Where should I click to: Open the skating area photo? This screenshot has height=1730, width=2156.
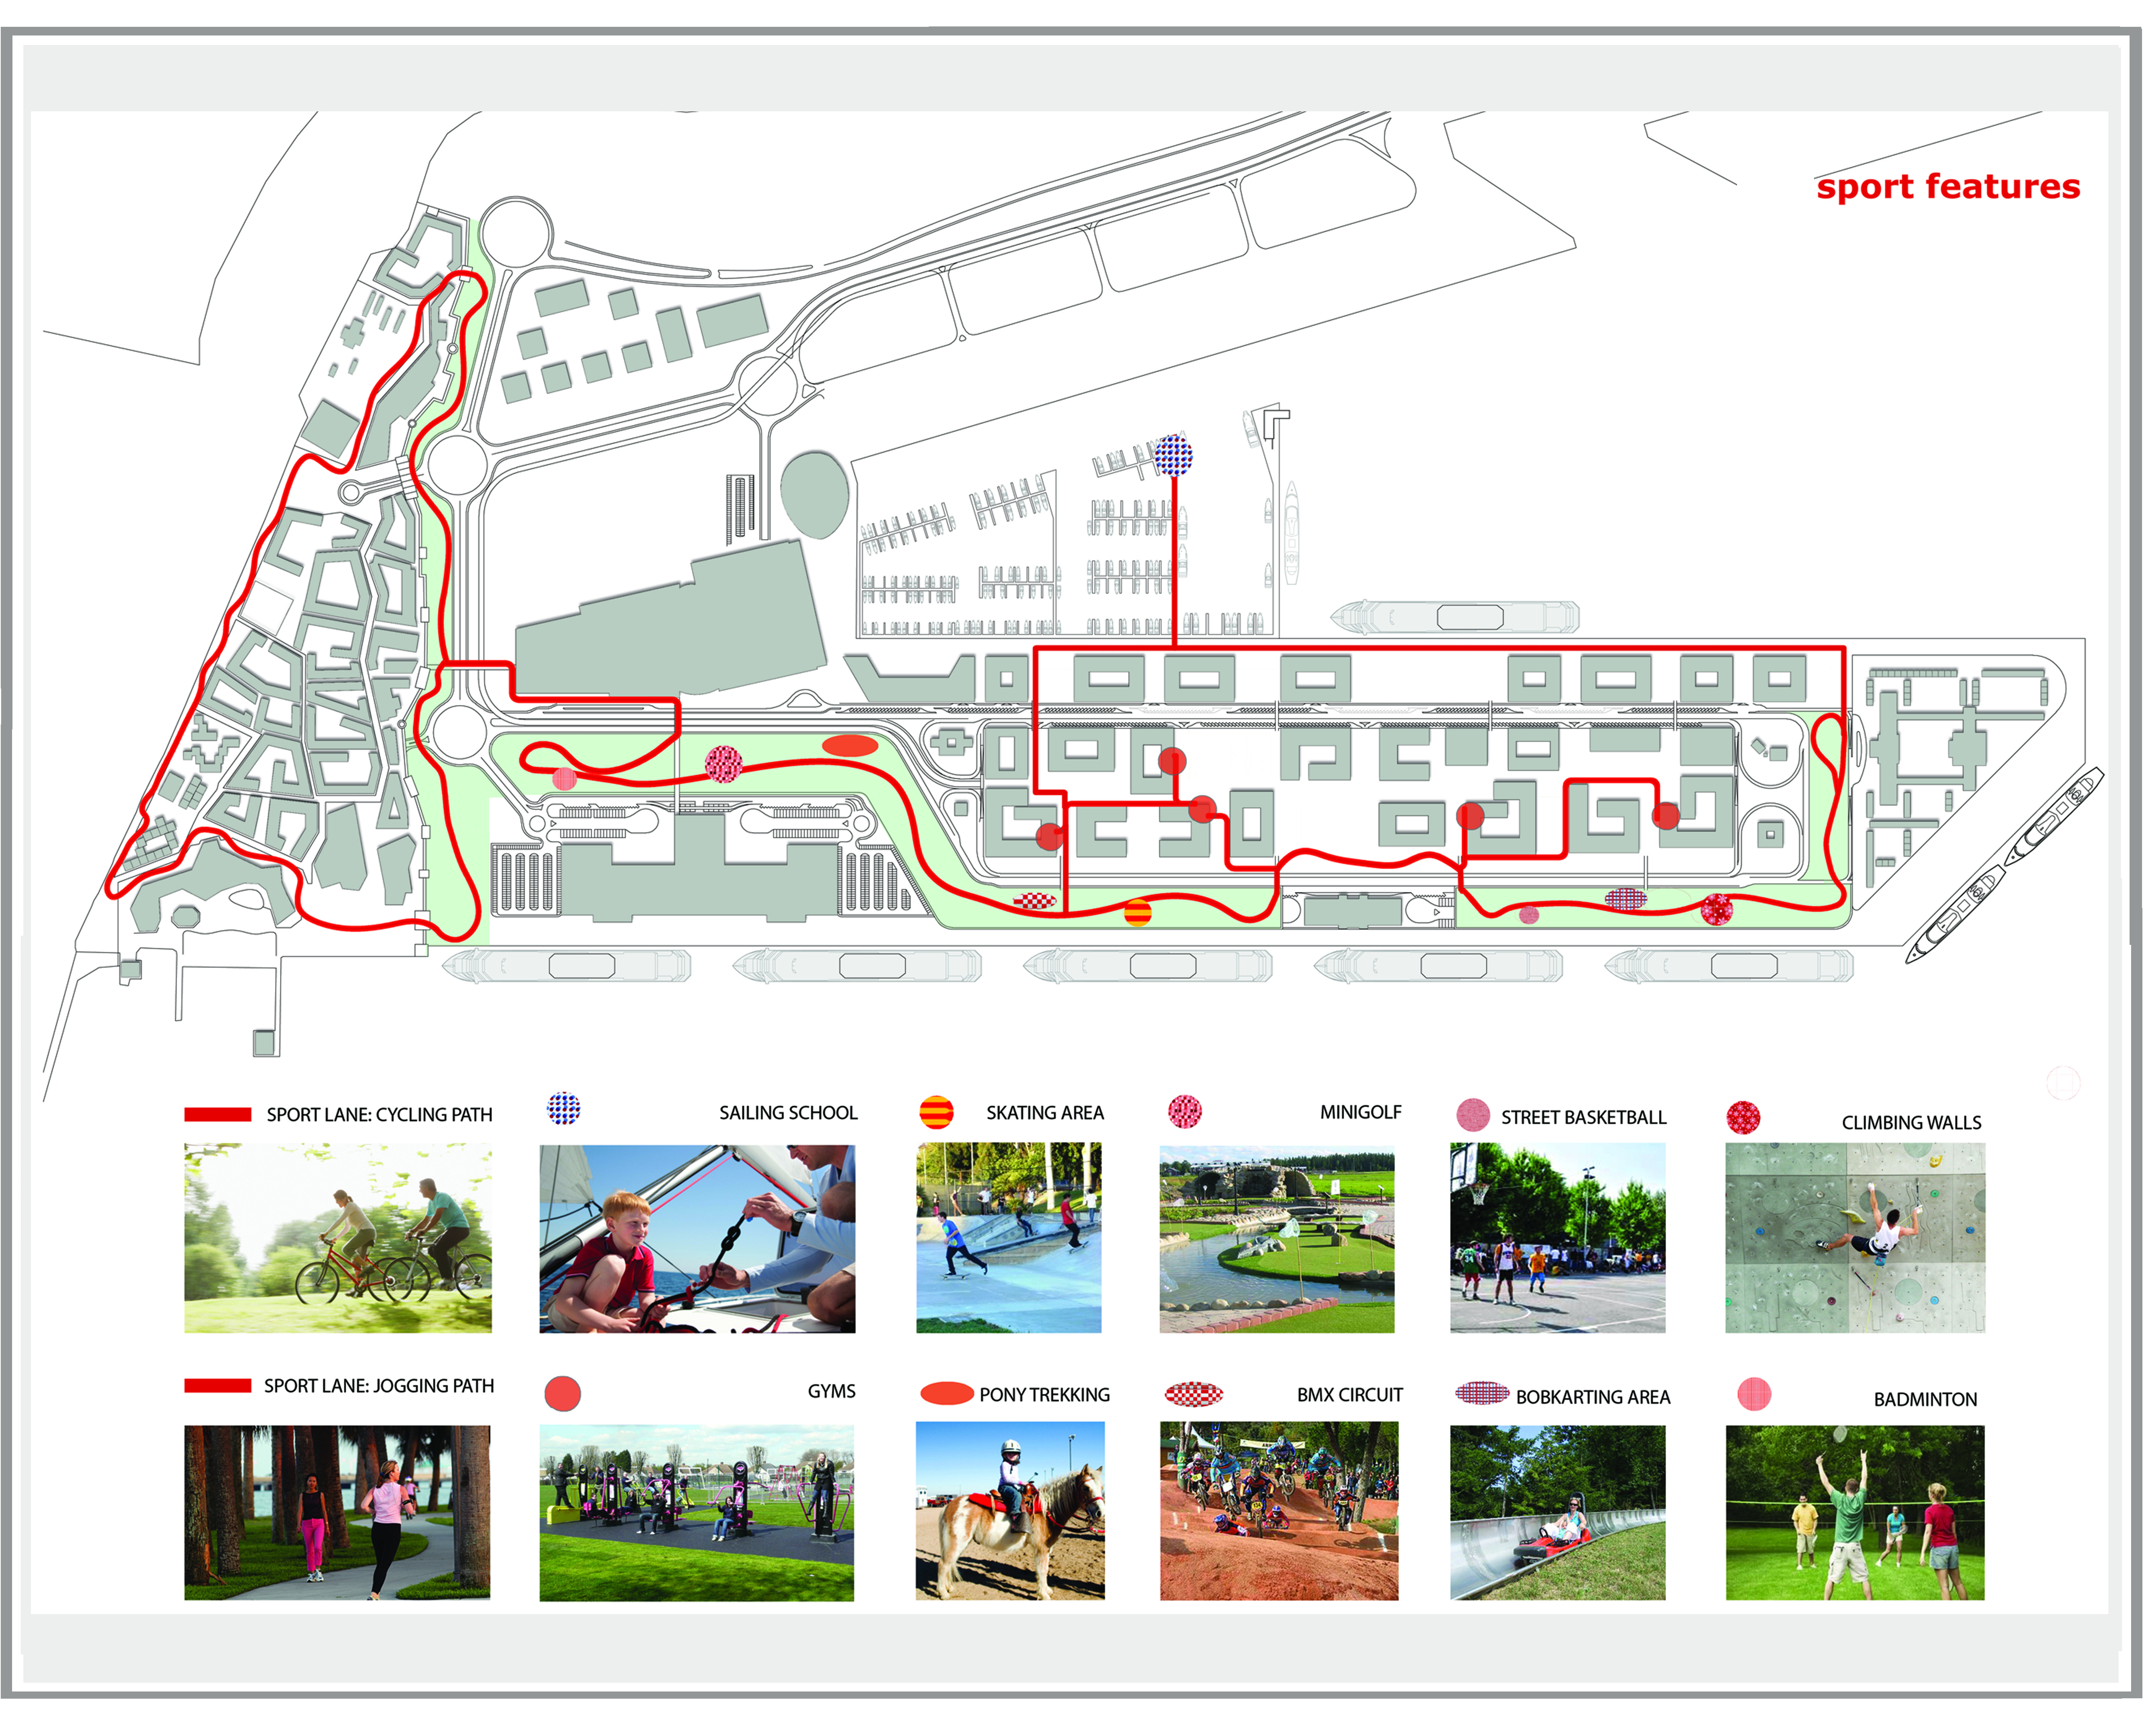pyautogui.click(x=1008, y=1238)
